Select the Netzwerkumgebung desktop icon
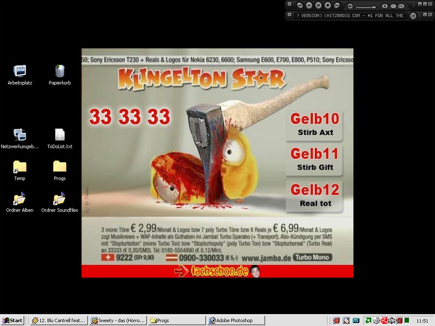Screen dimensions: 435x326 point(20,139)
